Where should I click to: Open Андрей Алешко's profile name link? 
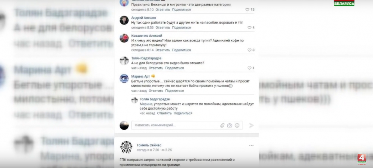coord(144,18)
